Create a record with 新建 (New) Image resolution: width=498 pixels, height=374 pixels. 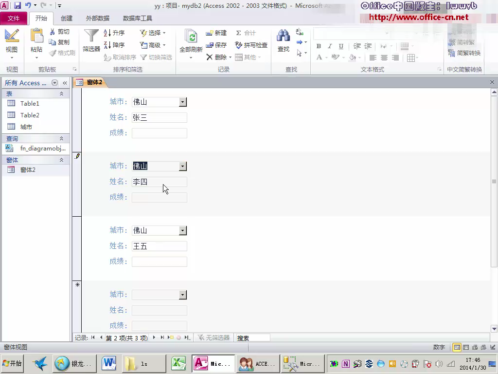click(x=216, y=33)
